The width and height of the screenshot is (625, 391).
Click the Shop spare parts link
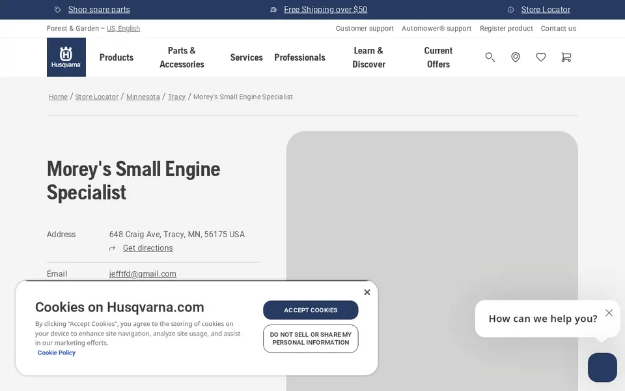(99, 10)
